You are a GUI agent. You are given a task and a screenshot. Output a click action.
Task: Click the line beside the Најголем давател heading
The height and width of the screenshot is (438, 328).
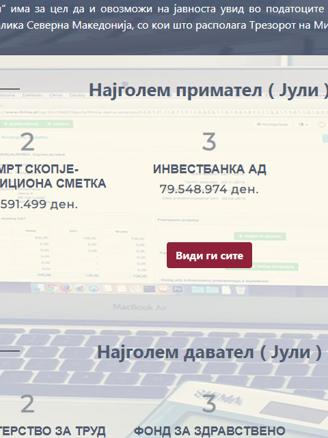tap(10, 351)
